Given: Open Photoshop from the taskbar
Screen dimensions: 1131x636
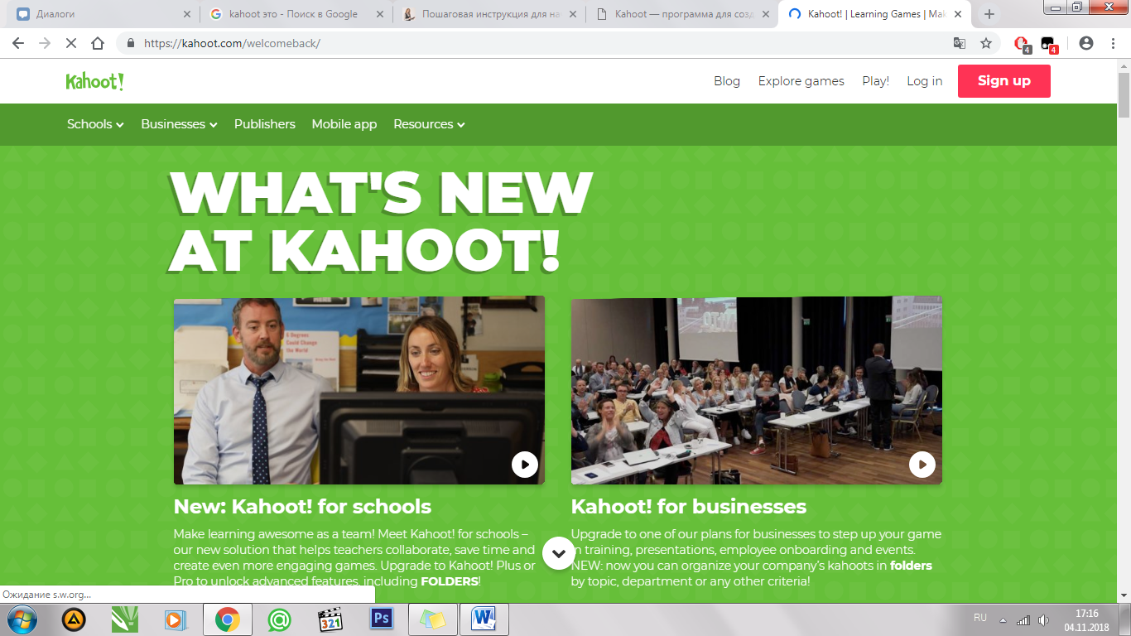Looking at the screenshot, I should [382, 619].
